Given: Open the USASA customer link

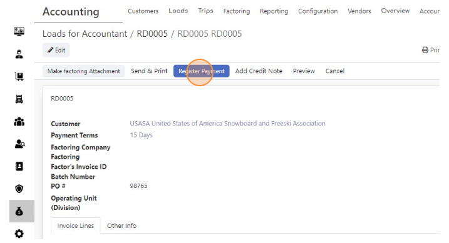Looking at the screenshot, I should tap(228, 123).
